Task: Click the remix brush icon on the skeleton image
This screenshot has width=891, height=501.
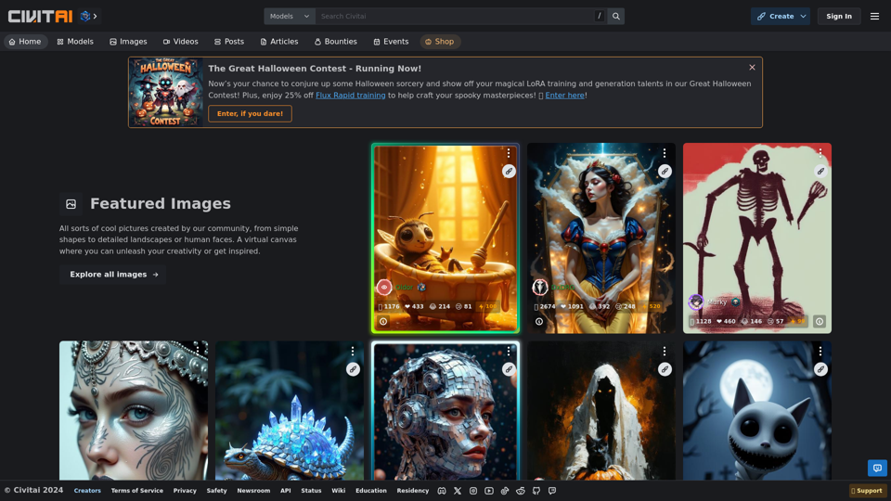Action: 820,171
